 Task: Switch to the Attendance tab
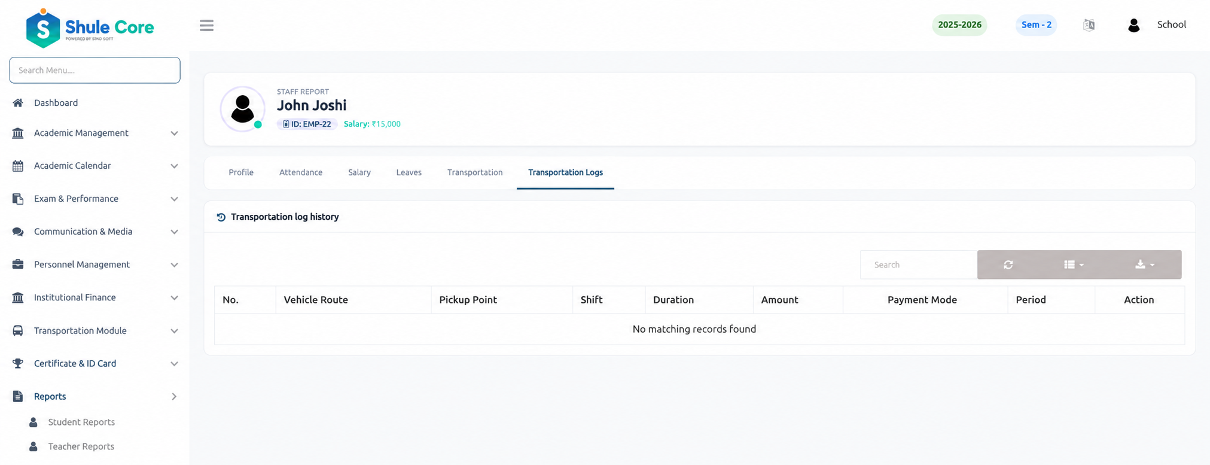tap(301, 172)
